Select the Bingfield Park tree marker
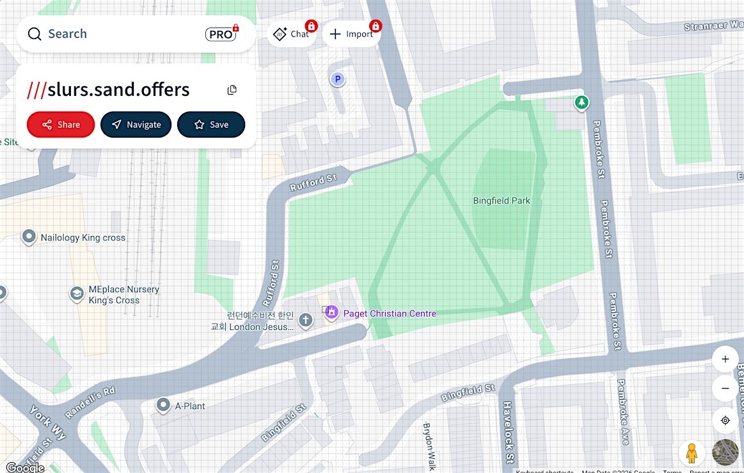The height and width of the screenshot is (473, 744). pos(581,102)
